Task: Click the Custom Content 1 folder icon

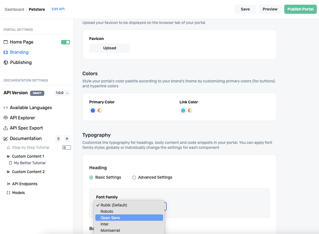Action: 8,156
